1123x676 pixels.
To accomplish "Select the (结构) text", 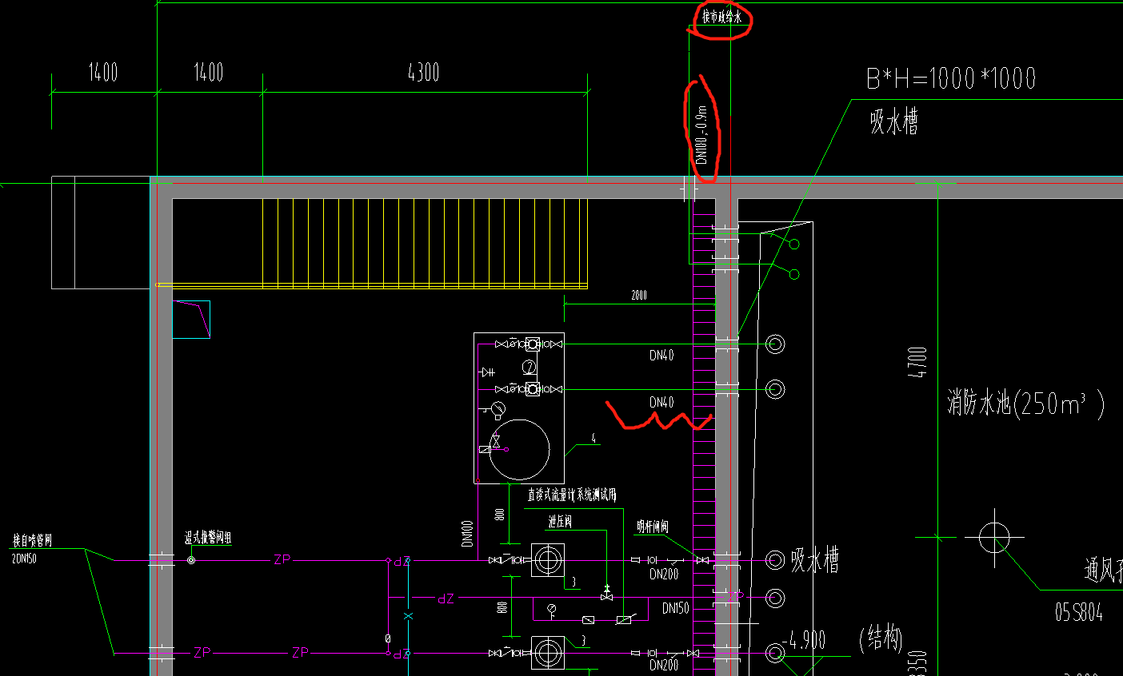I will (881, 638).
